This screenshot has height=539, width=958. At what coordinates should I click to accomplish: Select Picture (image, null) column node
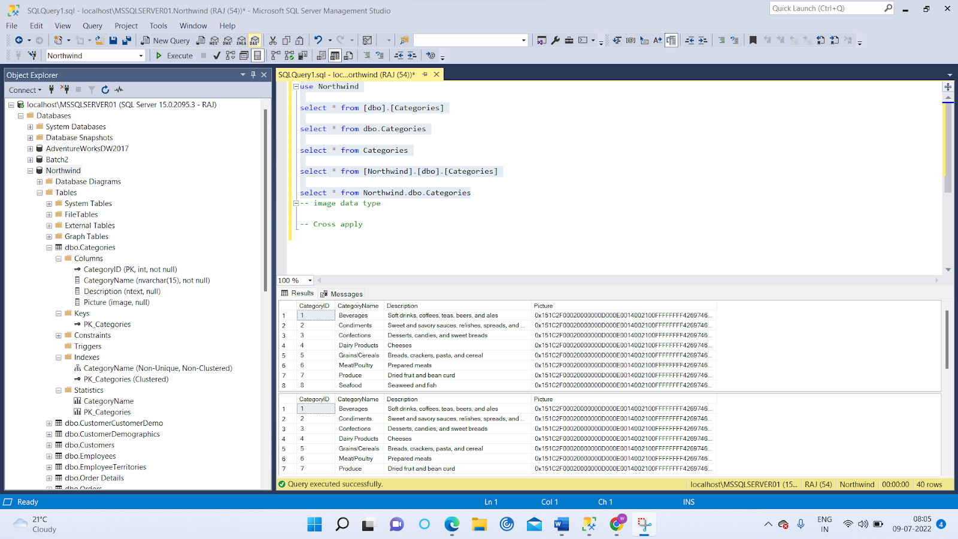click(116, 302)
